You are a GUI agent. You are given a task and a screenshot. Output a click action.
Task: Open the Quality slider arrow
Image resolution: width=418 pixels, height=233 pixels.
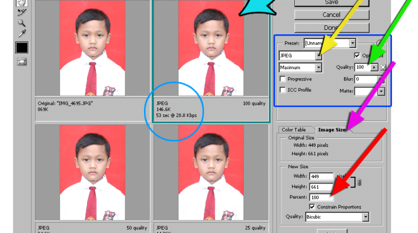click(375, 68)
